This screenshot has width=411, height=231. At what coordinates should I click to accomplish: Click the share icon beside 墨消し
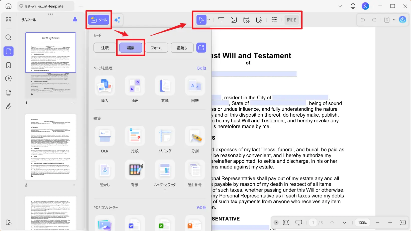[x=201, y=48]
